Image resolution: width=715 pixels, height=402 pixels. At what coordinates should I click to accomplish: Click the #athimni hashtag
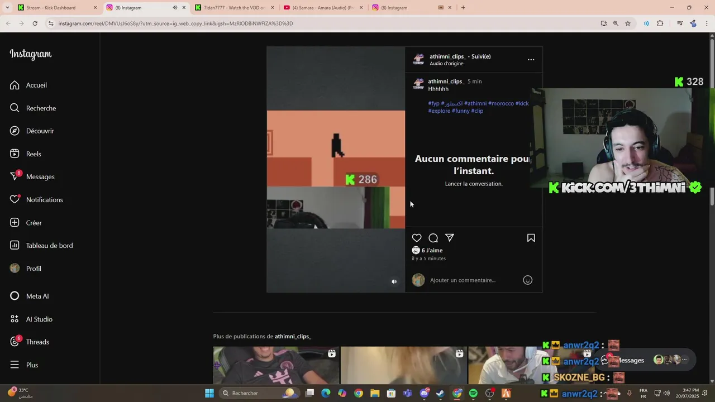(x=475, y=103)
